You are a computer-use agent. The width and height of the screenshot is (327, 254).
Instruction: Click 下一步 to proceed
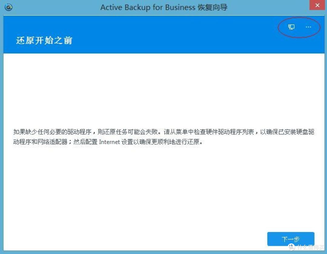(290, 239)
